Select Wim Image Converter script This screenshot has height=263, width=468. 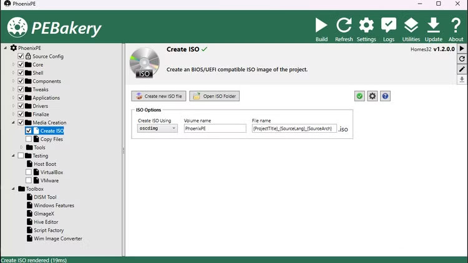tap(58, 239)
